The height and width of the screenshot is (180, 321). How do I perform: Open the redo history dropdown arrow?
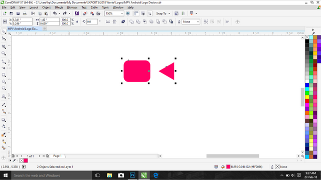(x=69, y=13)
